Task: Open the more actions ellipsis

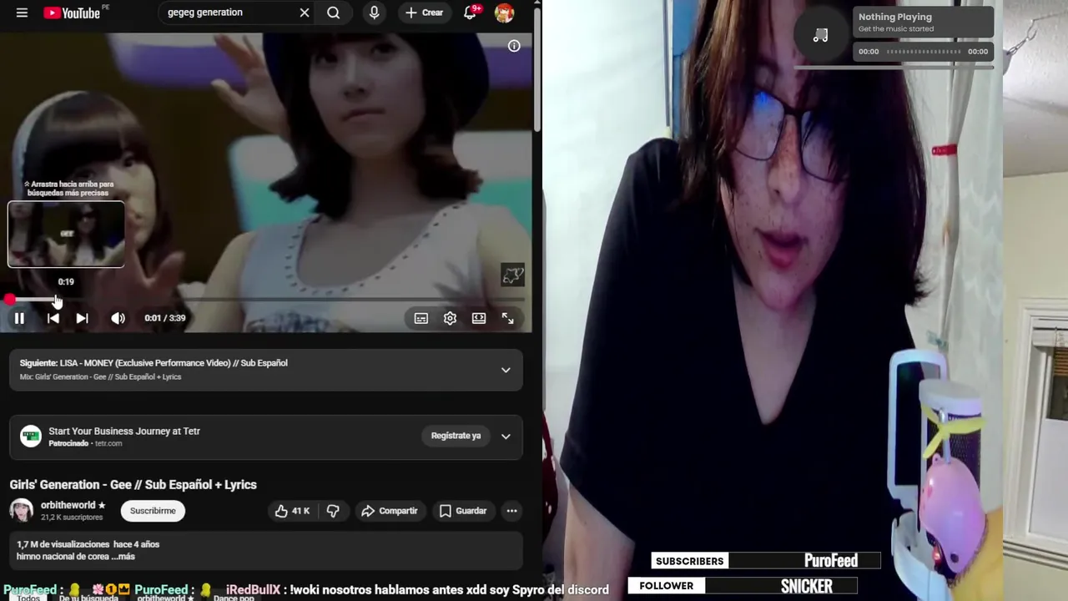Action: point(511,511)
